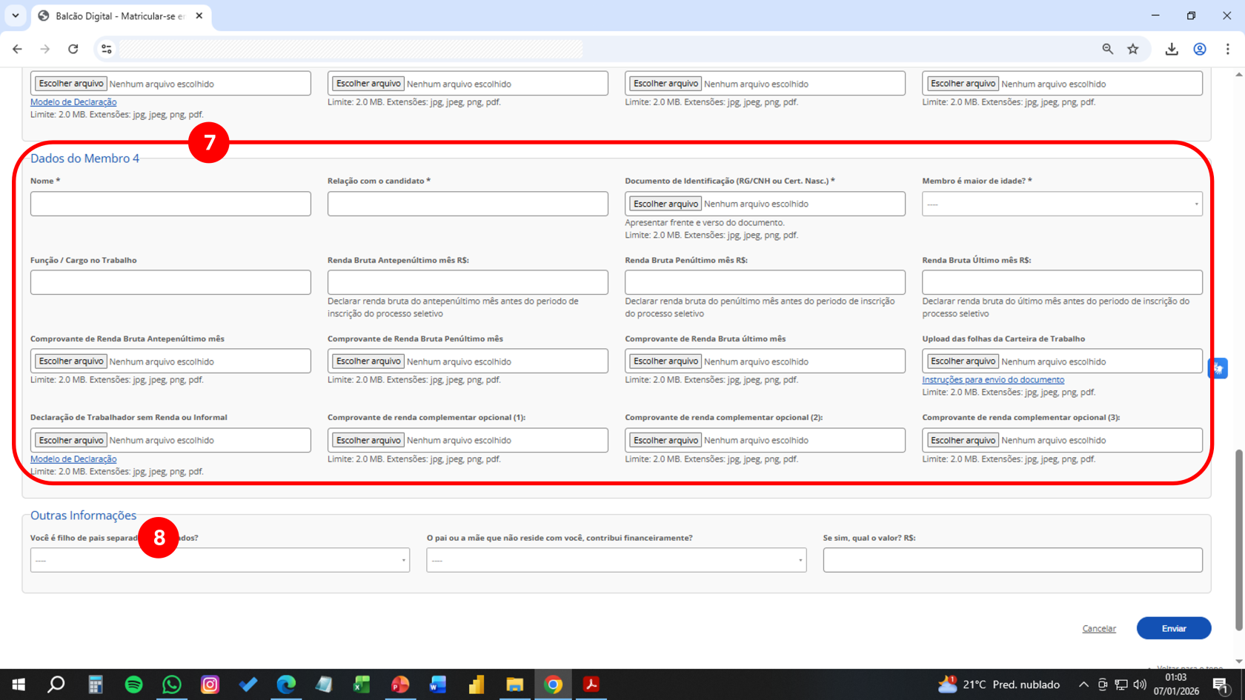Open the Chrome profile icon
The image size is (1245, 700).
pos(1199,49)
